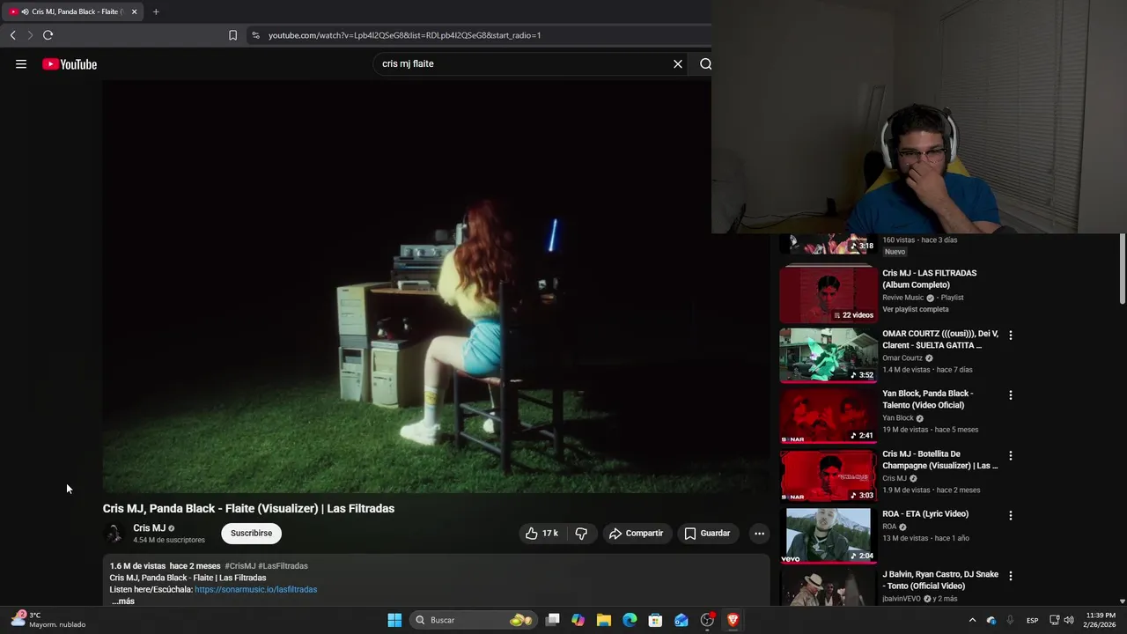This screenshot has height=634, width=1127.
Task: Click the 'Yan Block, Panda Black - Talento' title
Action: pyautogui.click(x=927, y=400)
